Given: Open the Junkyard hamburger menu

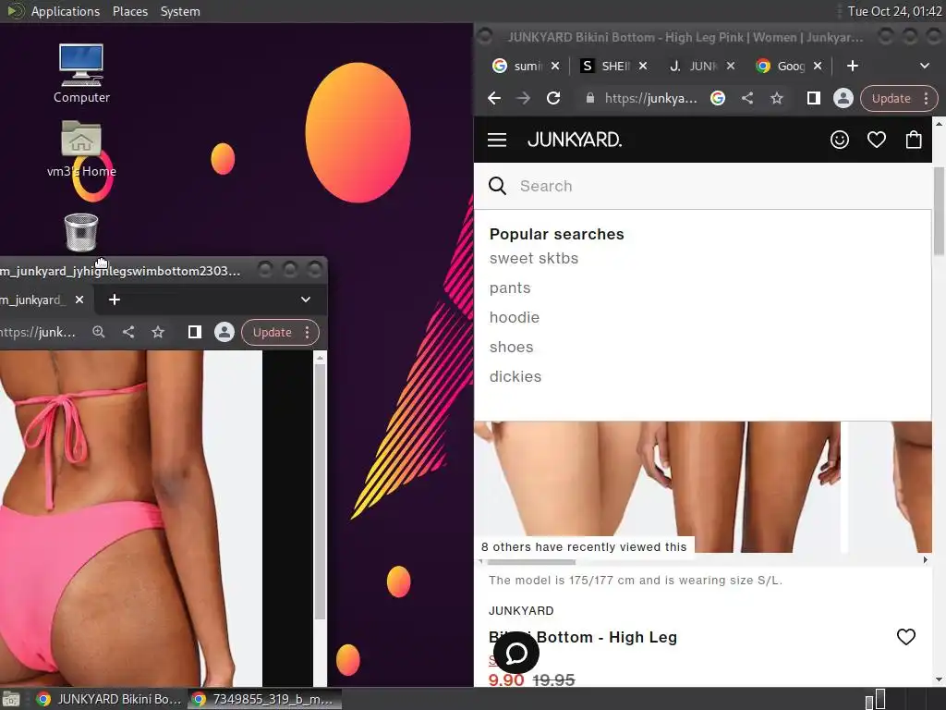Looking at the screenshot, I should (496, 141).
